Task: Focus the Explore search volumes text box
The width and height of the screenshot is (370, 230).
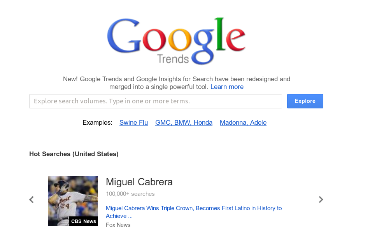Action: tap(156, 101)
